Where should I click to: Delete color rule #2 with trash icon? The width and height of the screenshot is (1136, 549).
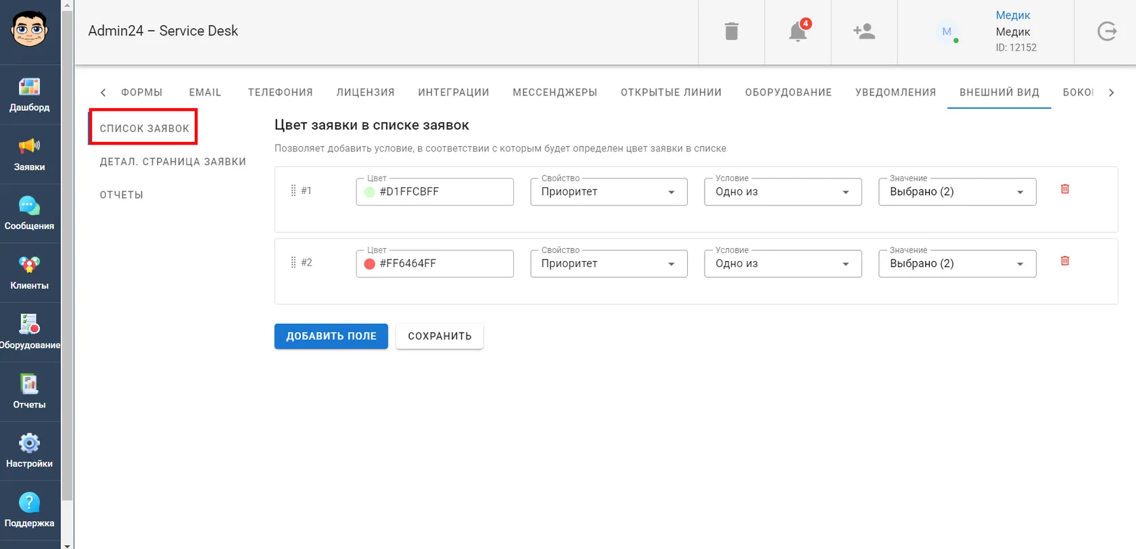click(1065, 261)
